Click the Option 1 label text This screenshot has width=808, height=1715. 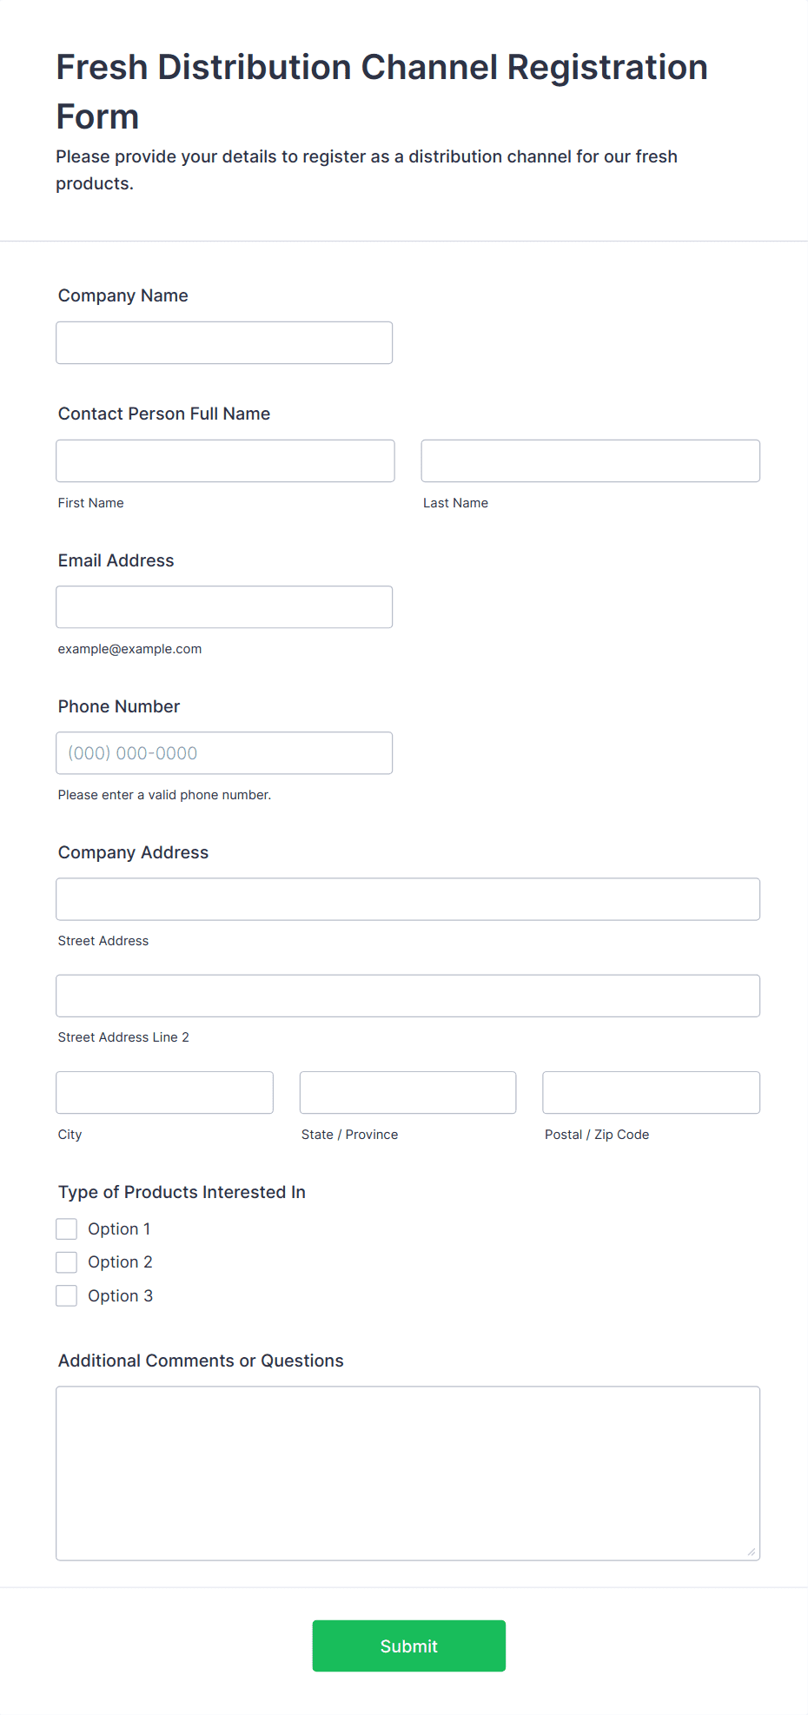pos(119,1228)
